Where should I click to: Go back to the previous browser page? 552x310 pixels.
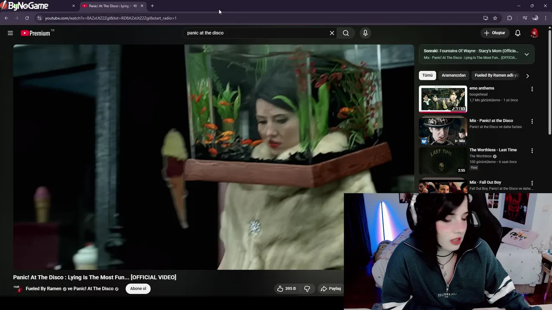click(x=6, y=18)
